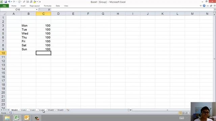Click the Excel application icon in title bar
Image resolution: width=216 pixels, height=121 pixels.
1,2
